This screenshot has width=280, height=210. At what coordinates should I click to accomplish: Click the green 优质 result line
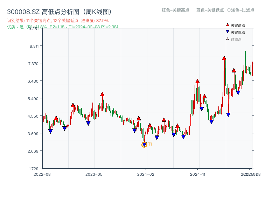[63, 27]
